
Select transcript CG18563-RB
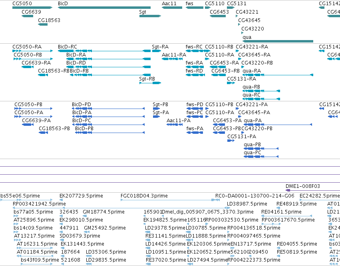point(43,75)
